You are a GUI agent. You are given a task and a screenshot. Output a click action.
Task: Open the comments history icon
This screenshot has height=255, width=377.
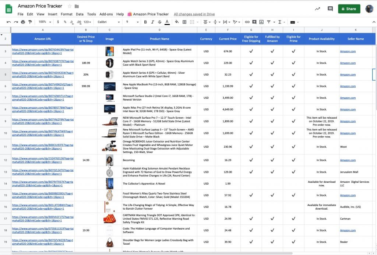coord(330,9)
